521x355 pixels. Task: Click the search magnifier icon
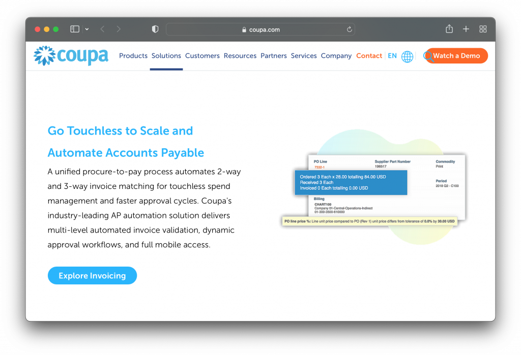coord(428,57)
